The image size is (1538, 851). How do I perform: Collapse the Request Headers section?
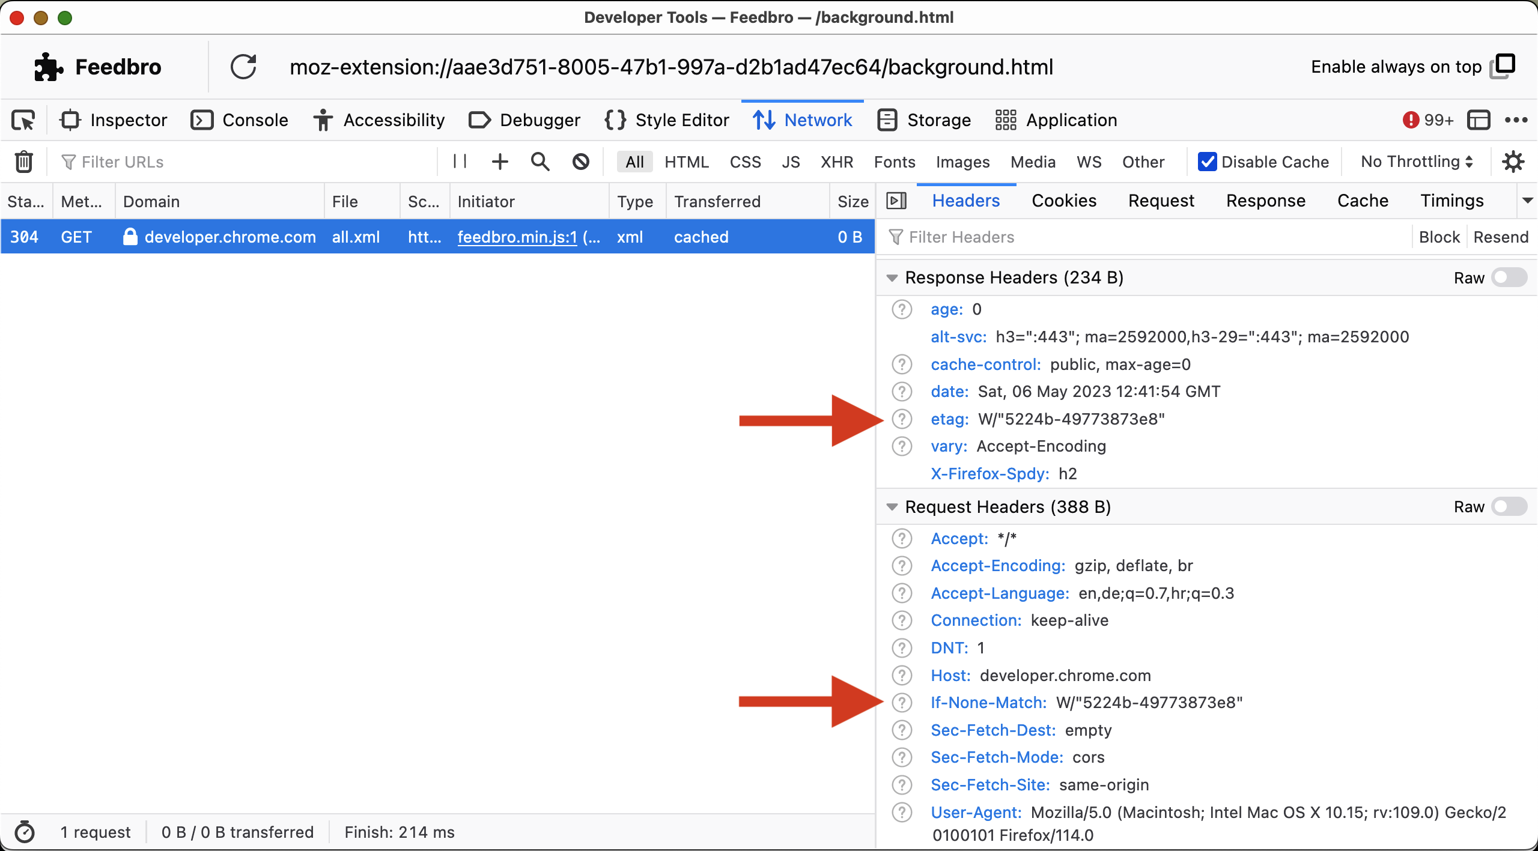893,506
